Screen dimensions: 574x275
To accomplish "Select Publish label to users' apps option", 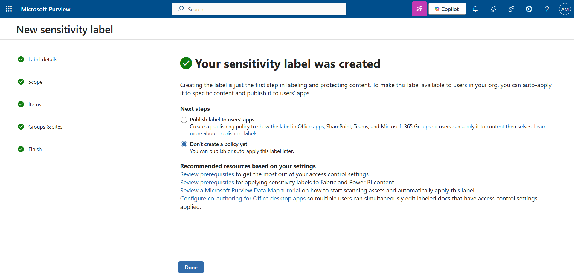I will pos(184,120).
